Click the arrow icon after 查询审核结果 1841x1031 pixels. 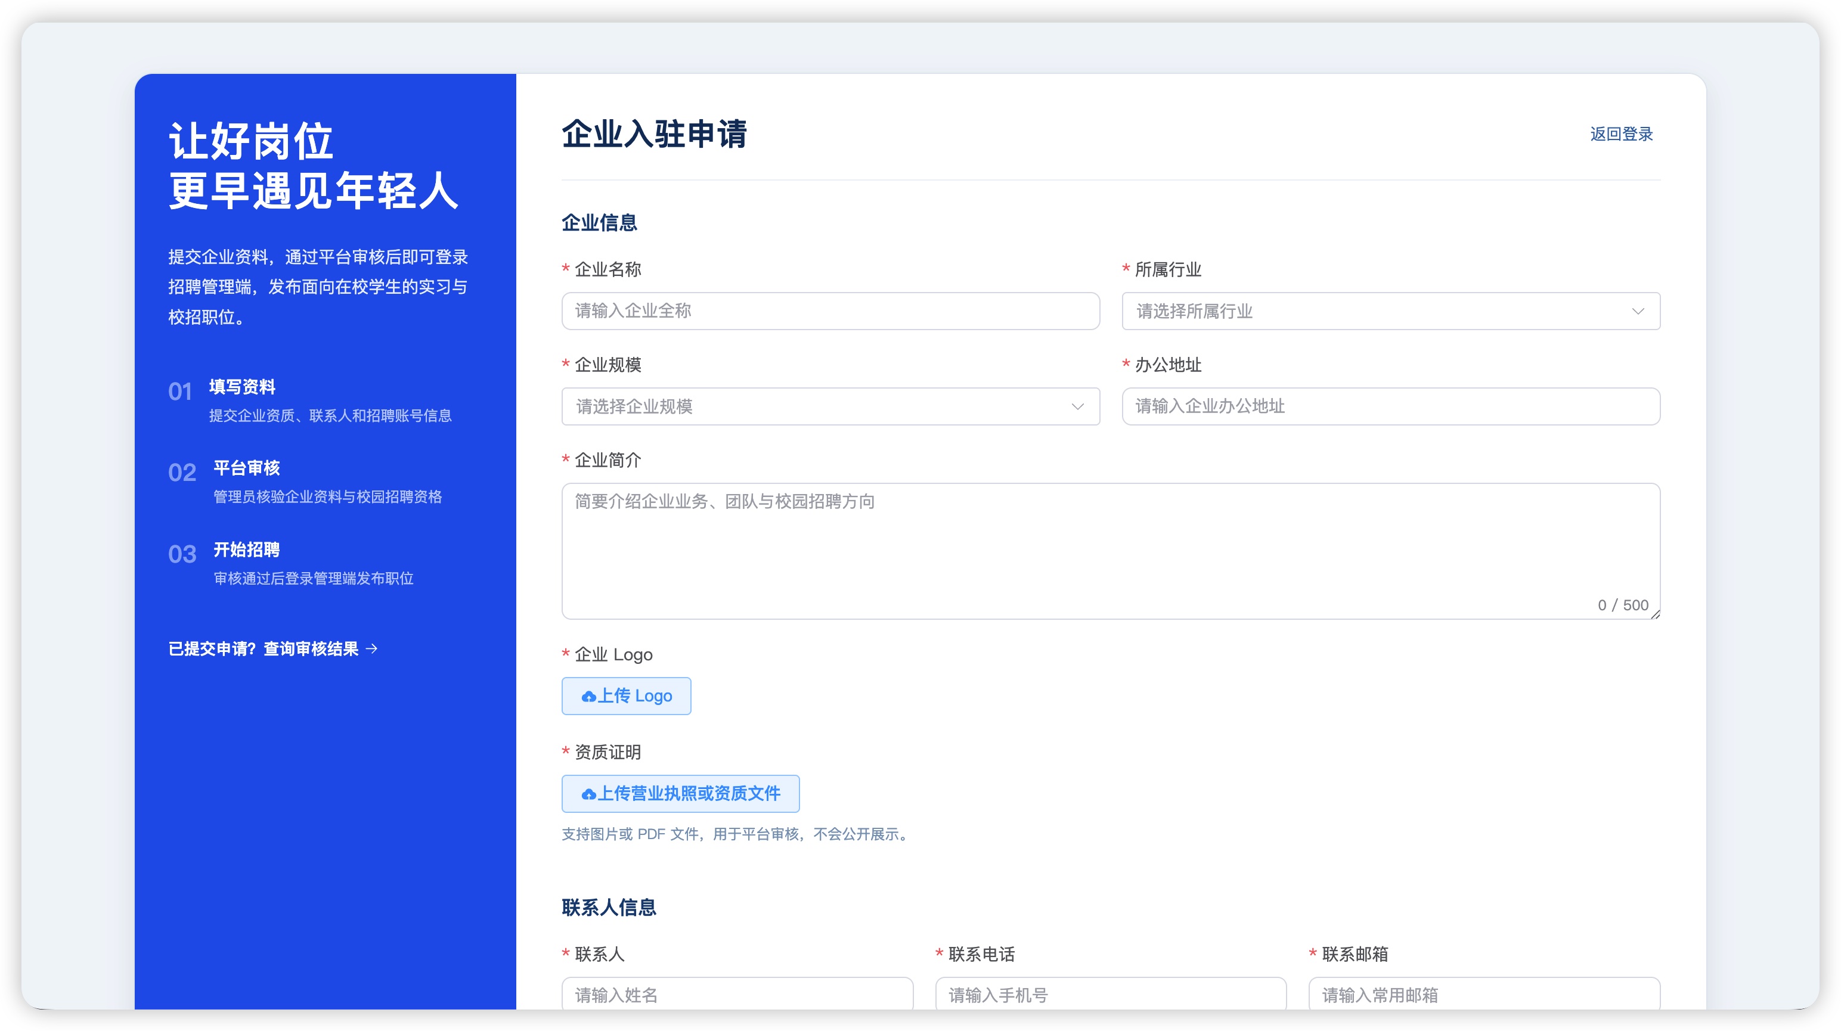(x=371, y=649)
